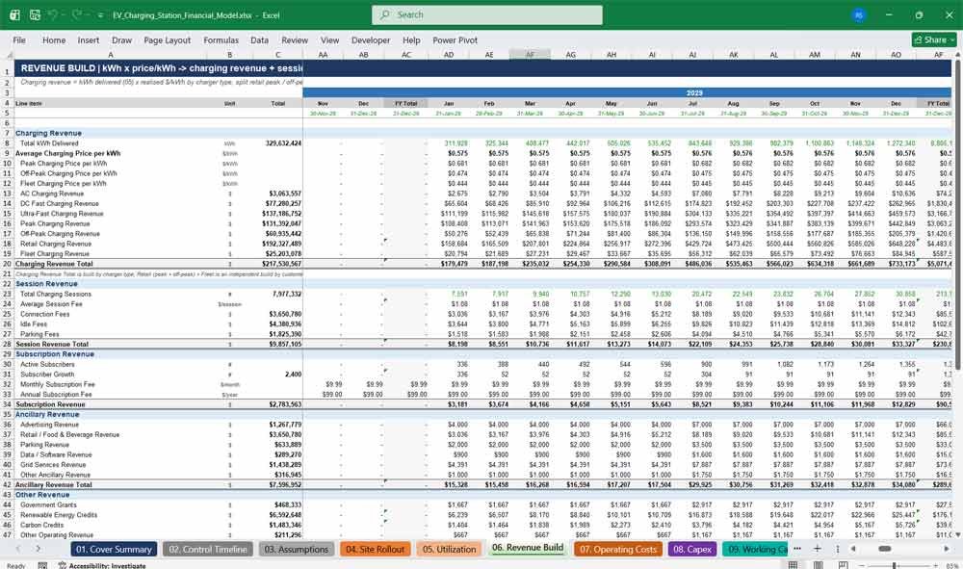
Task: Switch to 09. Working Capital sheet tab
Action: point(756,550)
